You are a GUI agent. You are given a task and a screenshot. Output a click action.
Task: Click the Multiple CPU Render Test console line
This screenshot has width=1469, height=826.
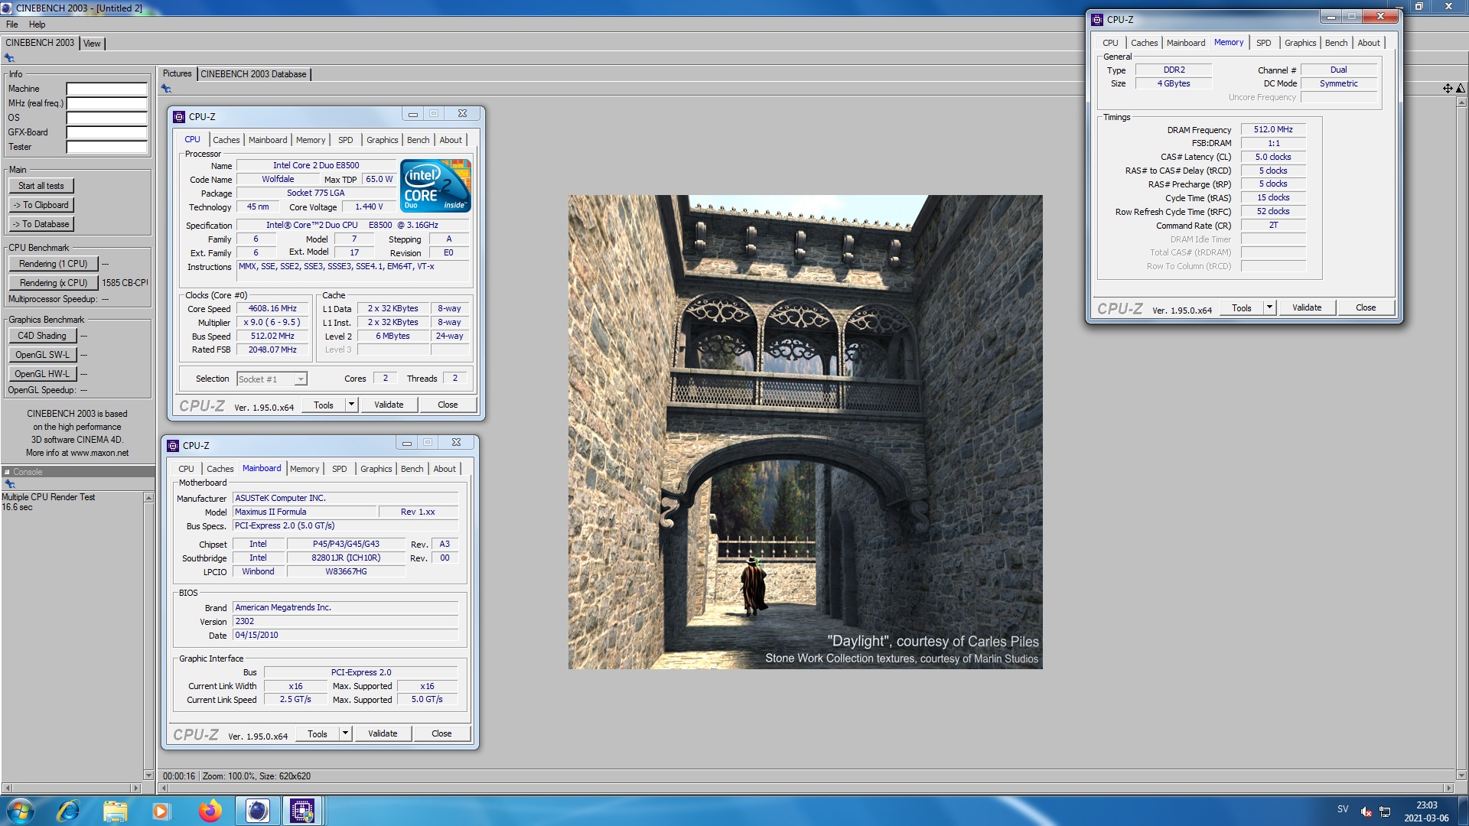click(48, 497)
